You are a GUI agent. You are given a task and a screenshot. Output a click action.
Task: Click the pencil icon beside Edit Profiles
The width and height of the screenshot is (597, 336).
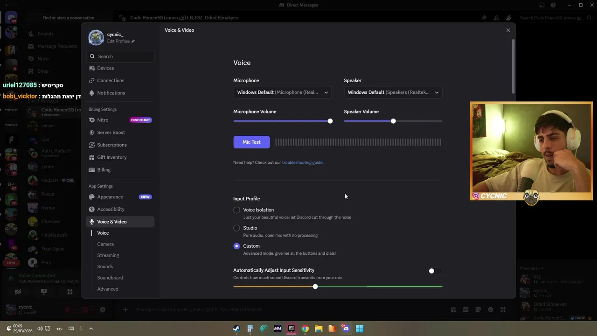[x=133, y=41]
